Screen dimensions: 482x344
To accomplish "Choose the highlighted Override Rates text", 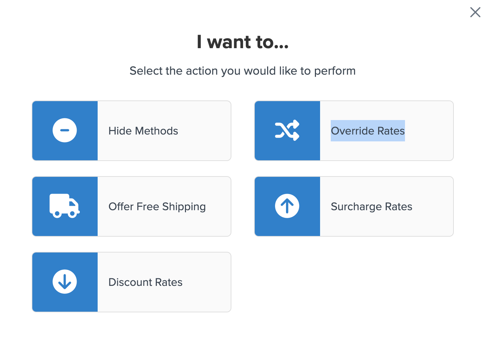I will 368,131.
